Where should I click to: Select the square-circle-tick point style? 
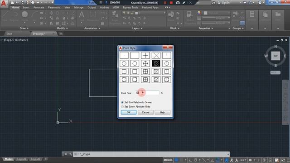pyautogui.click(x=167, y=80)
